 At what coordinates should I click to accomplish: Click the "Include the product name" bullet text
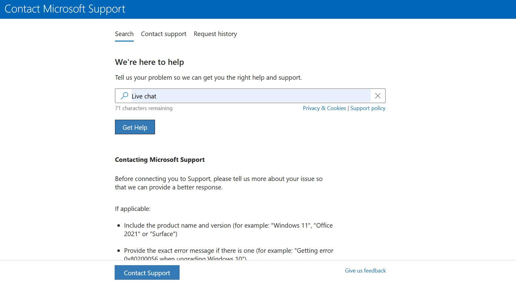228,230
